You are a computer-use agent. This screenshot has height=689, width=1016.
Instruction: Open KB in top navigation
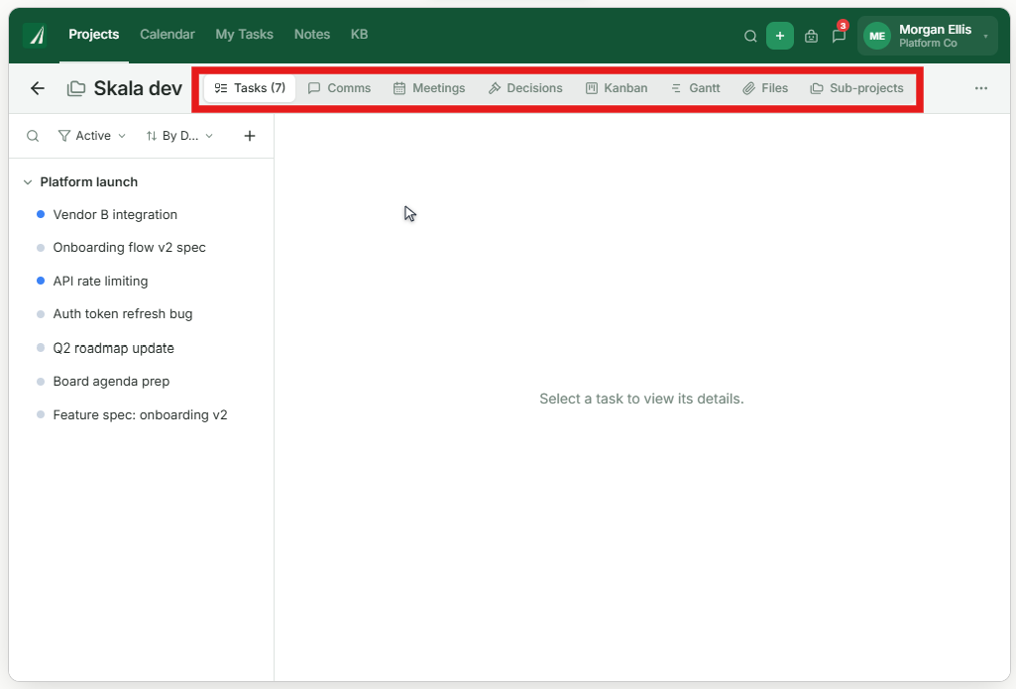[x=360, y=35]
